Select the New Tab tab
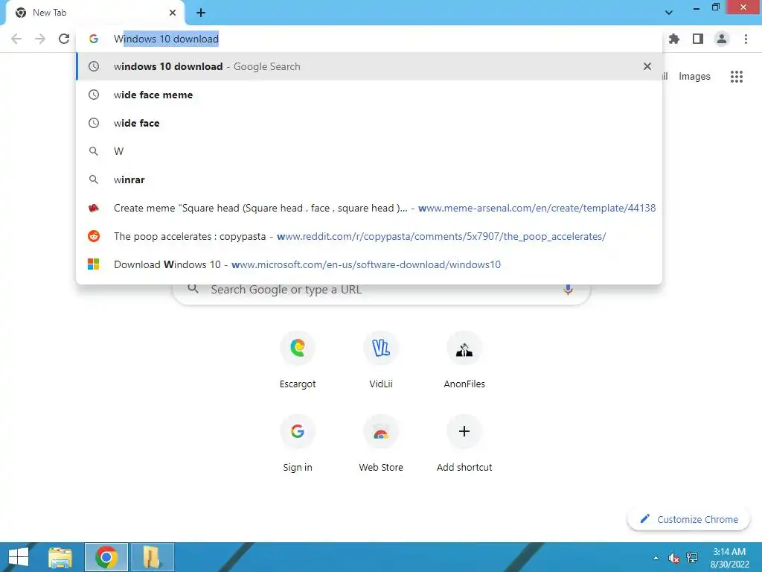The image size is (762, 572). (x=95, y=13)
